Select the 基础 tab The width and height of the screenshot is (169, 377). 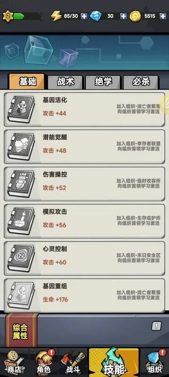[x=27, y=82]
